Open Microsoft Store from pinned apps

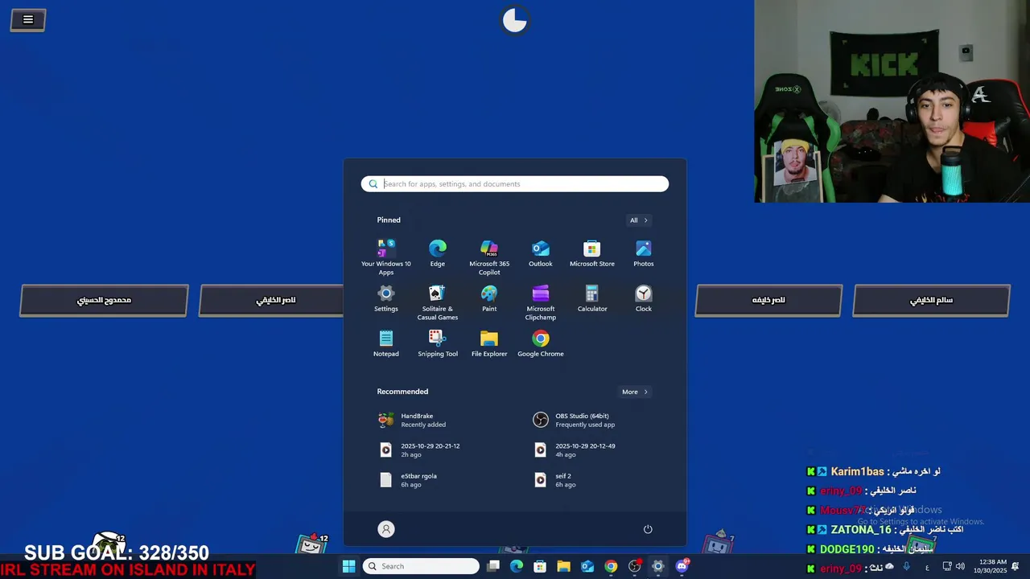coord(592,253)
